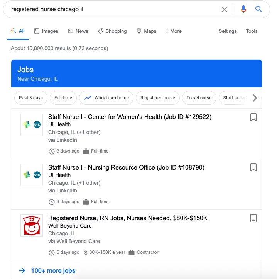
Task: Switch to the Images tab
Action: (46, 31)
